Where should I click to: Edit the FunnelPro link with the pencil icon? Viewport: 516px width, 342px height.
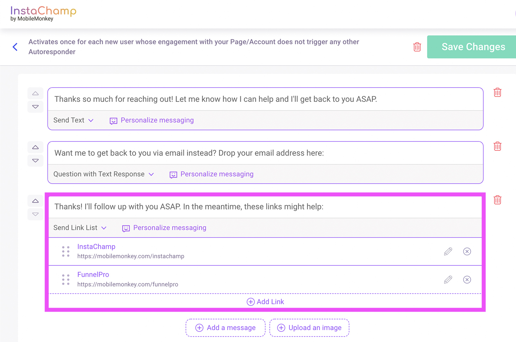[448, 279]
